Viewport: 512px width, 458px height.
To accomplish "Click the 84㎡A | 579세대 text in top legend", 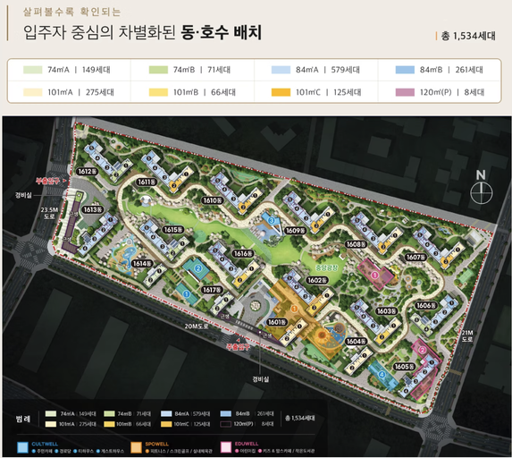I will 328,70.
